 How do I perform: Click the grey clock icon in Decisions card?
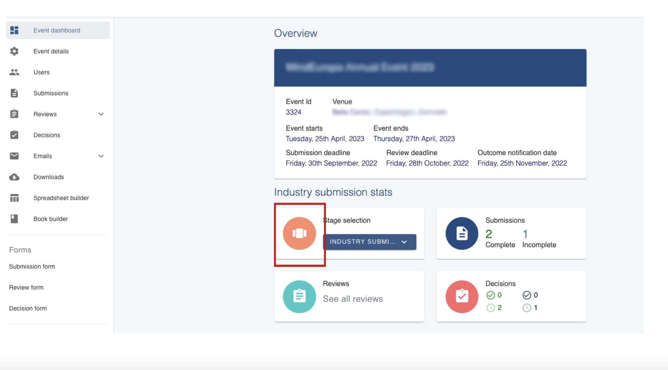tap(527, 308)
